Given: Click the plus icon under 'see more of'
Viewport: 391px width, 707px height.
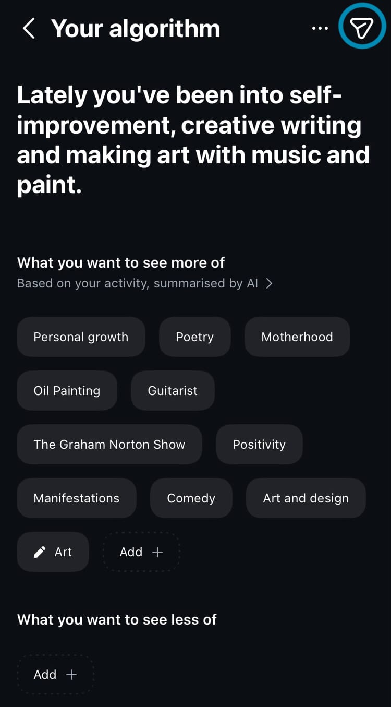Looking at the screenshot, I should coord(157,552).
